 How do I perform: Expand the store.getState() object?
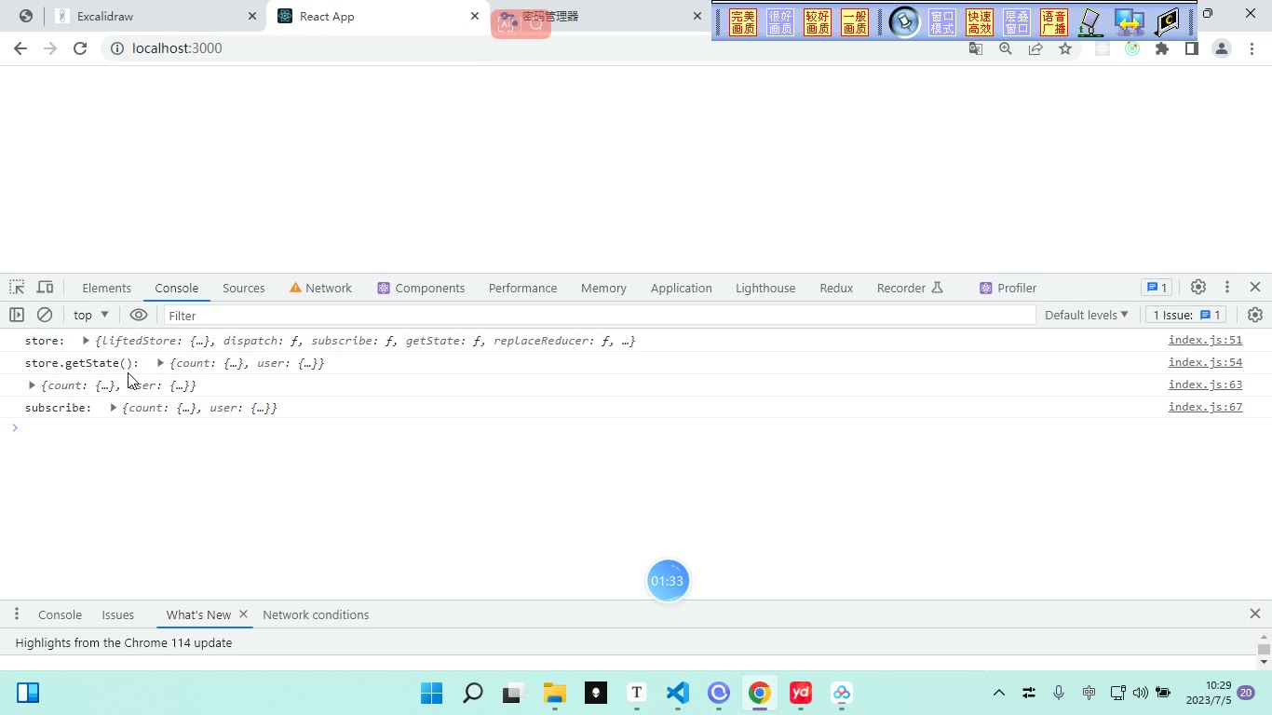click(160, 363)
